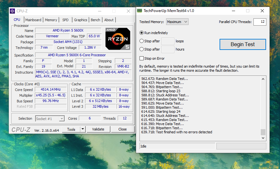280x169 pixels.
Task: Click the 'Idle' status field
Action: click(177, 146)
